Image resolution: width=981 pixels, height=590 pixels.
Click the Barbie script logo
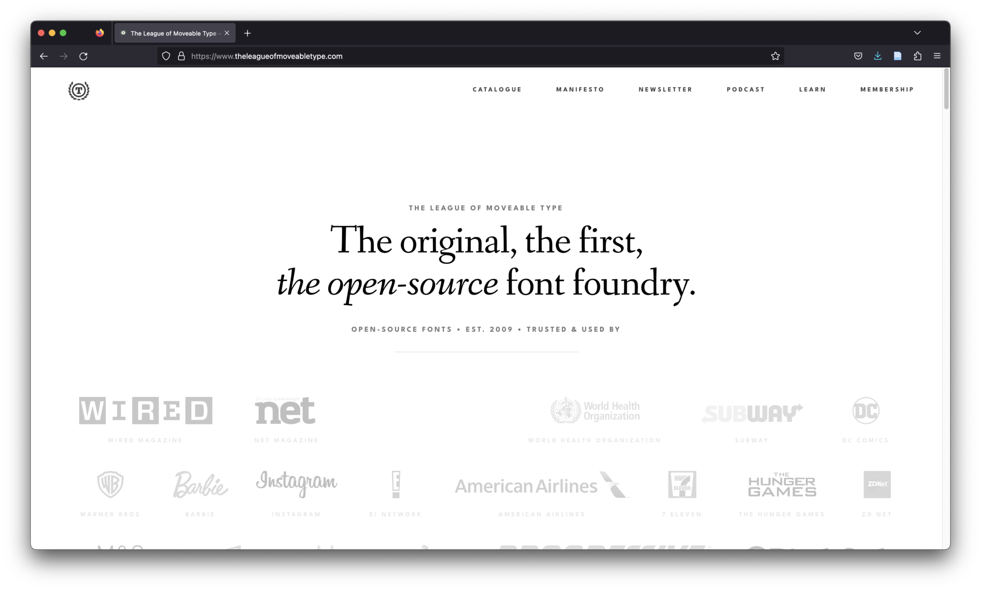point(200,484)
